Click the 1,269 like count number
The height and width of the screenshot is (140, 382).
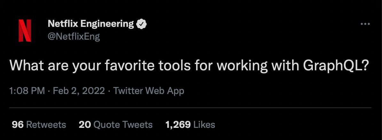[178, 125]
